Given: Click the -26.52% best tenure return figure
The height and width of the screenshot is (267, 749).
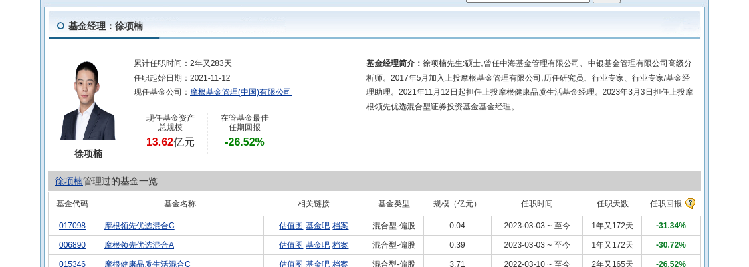Looking at the screenshot, I should [x=245, y=142].
